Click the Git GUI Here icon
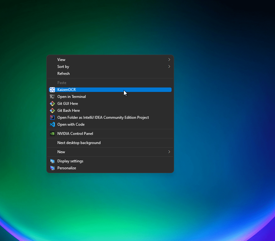 [x=52, y=104]
